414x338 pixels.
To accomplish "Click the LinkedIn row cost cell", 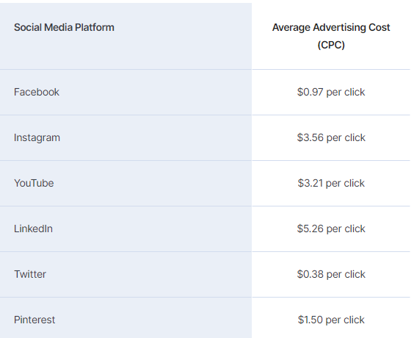I will point(331,229).
